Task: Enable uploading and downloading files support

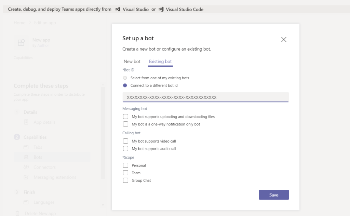Action: (x=125, y=117)
